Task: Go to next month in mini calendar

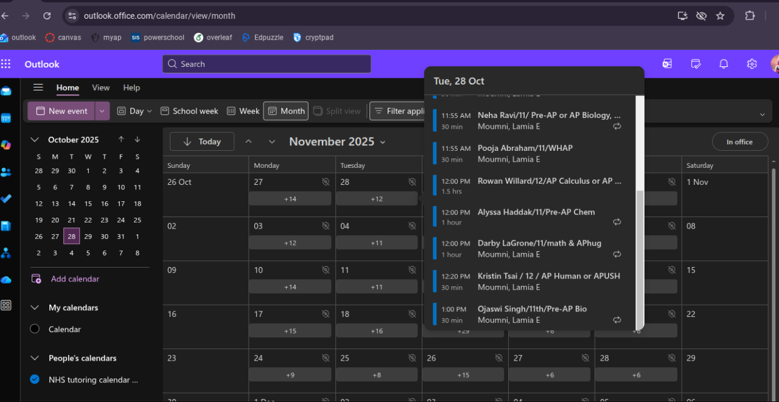Action: (x=138, y=139)
